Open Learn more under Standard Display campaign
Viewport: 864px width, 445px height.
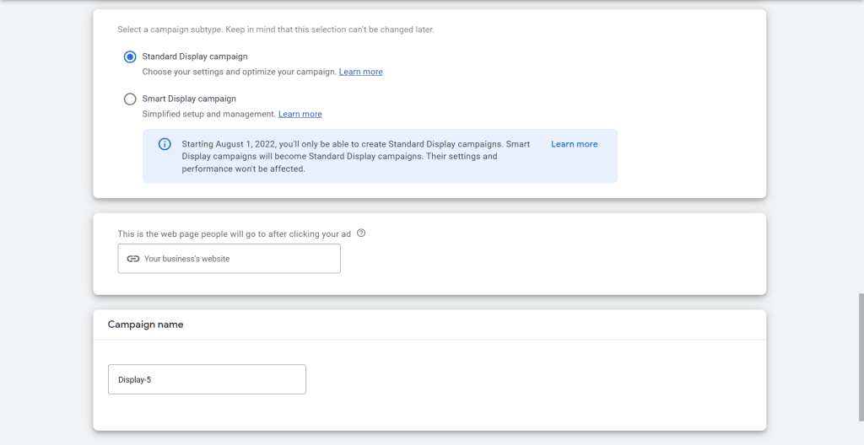click(360, 72)
